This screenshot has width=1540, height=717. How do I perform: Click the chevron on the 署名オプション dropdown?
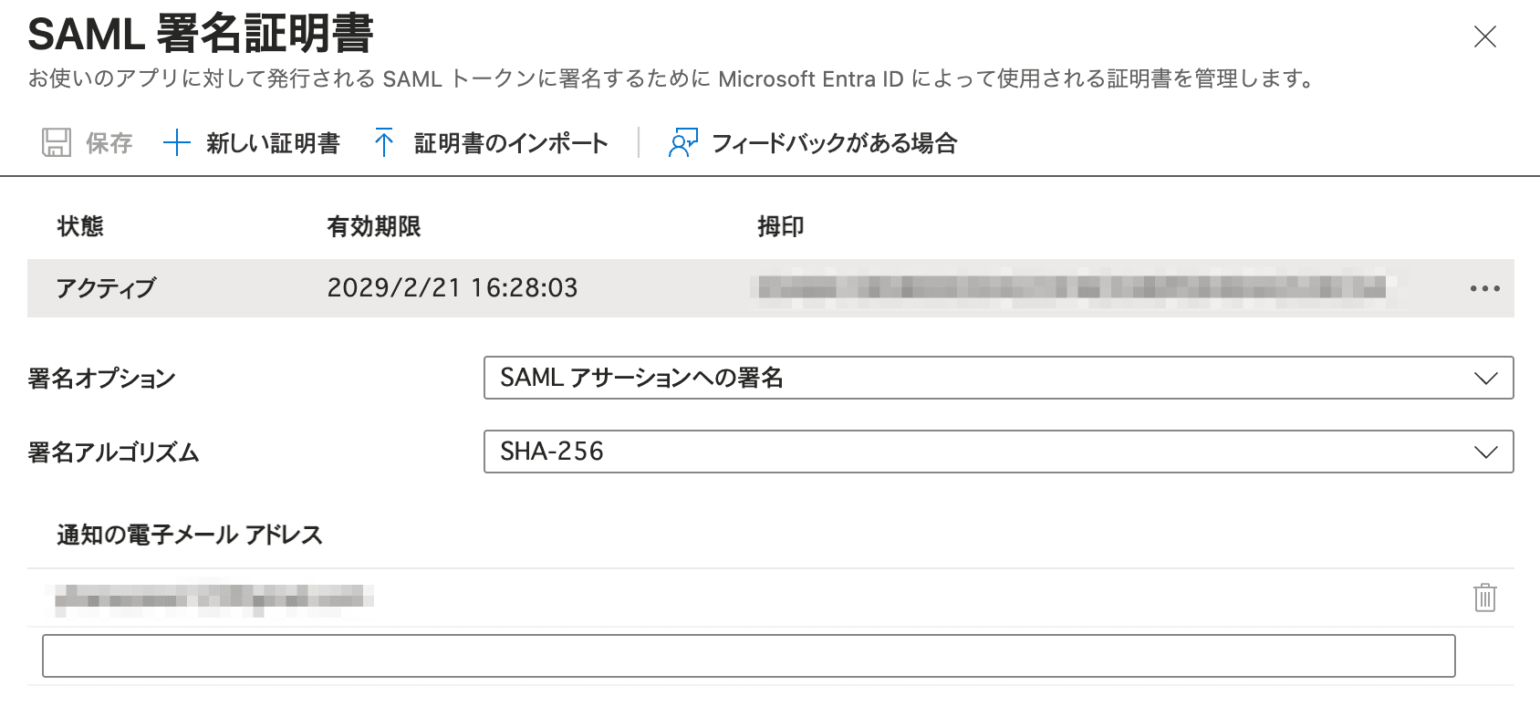coord(1485,377)
